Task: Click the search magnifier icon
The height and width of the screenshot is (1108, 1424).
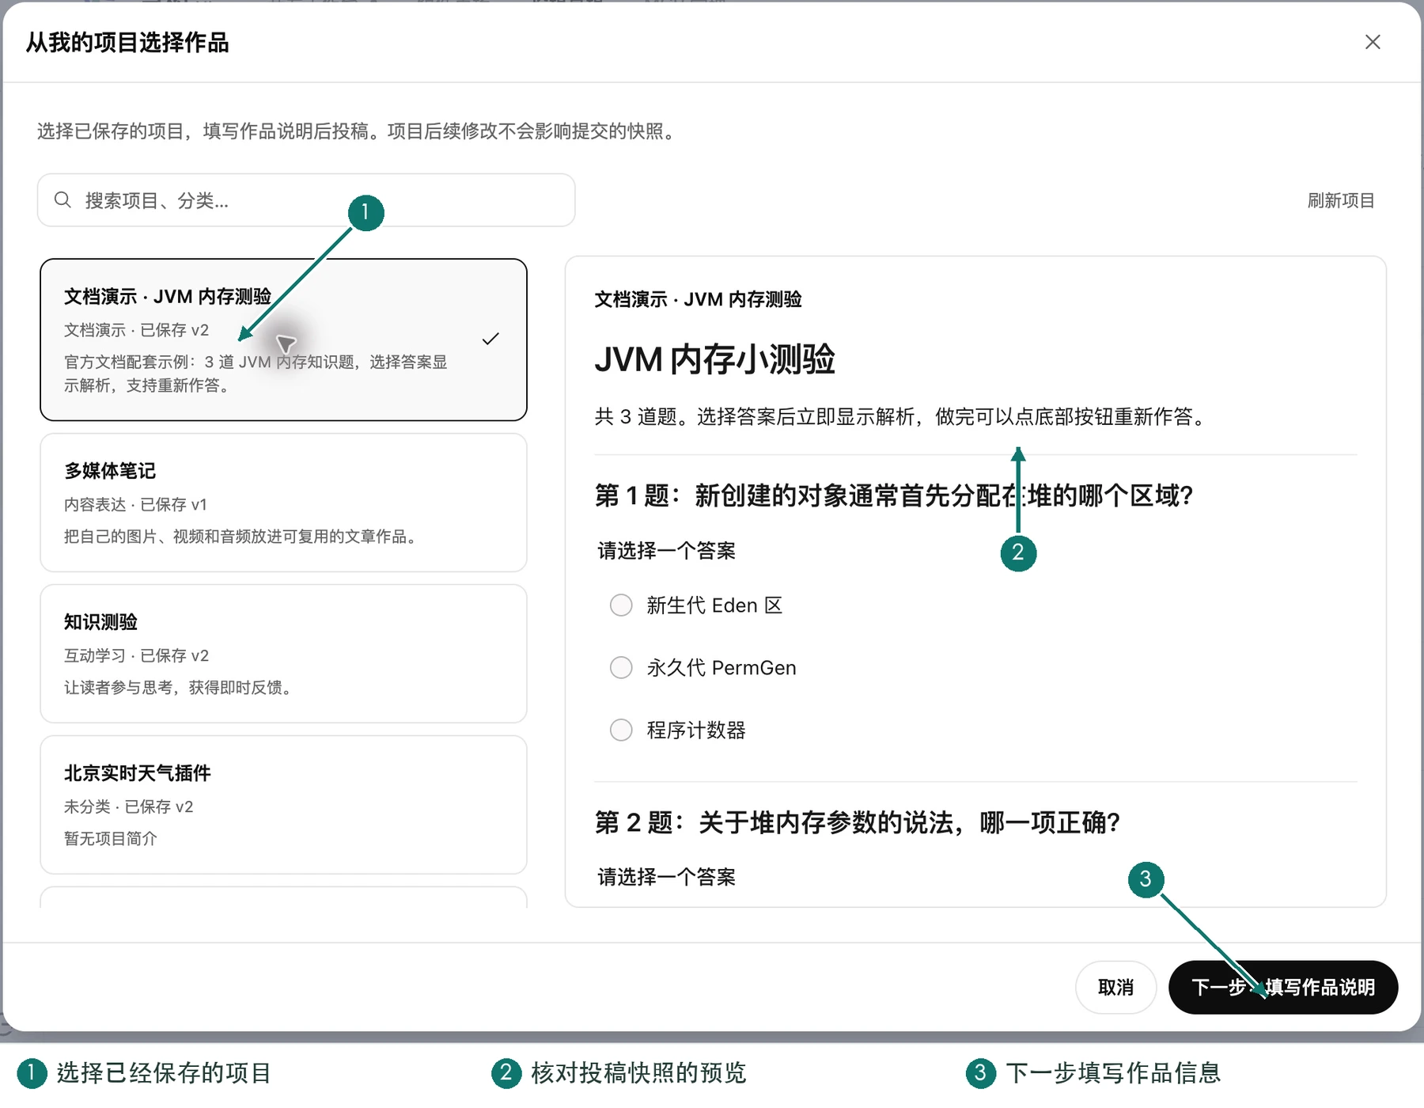Action: pos(62,200)
